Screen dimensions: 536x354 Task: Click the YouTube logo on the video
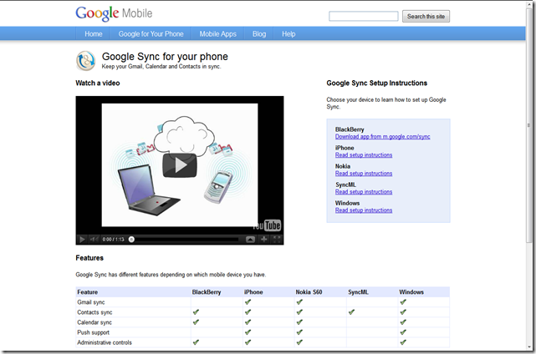tap(267, 225)
